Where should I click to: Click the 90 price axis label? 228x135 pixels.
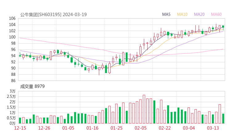[13, 68]
